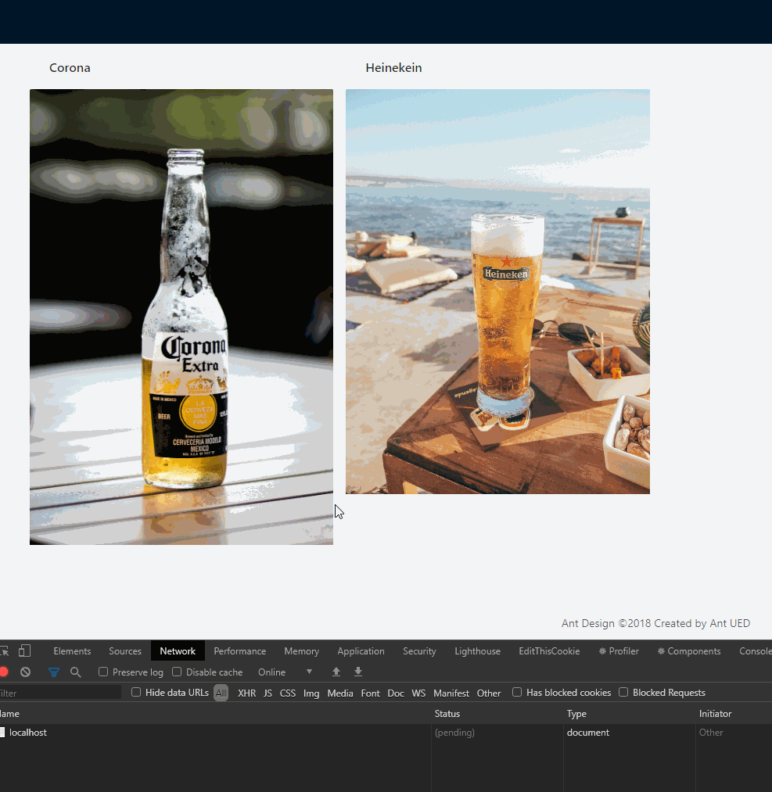Check Has blocked cookies
The image size is (772, 792).
pyautogui.click(x=517, y=692)
